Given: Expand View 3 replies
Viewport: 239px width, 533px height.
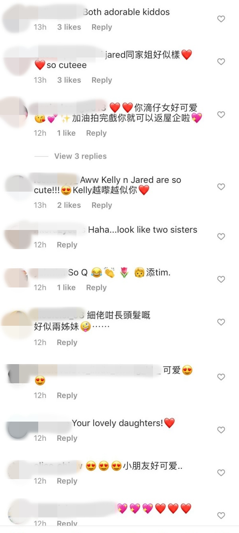Looking at the screenshot, I should tap(80, 156).
